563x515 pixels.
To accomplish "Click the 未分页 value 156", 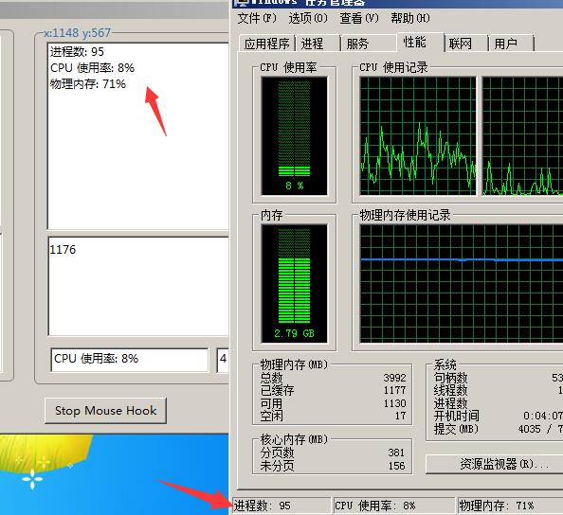I will click(x=396, y=466).
